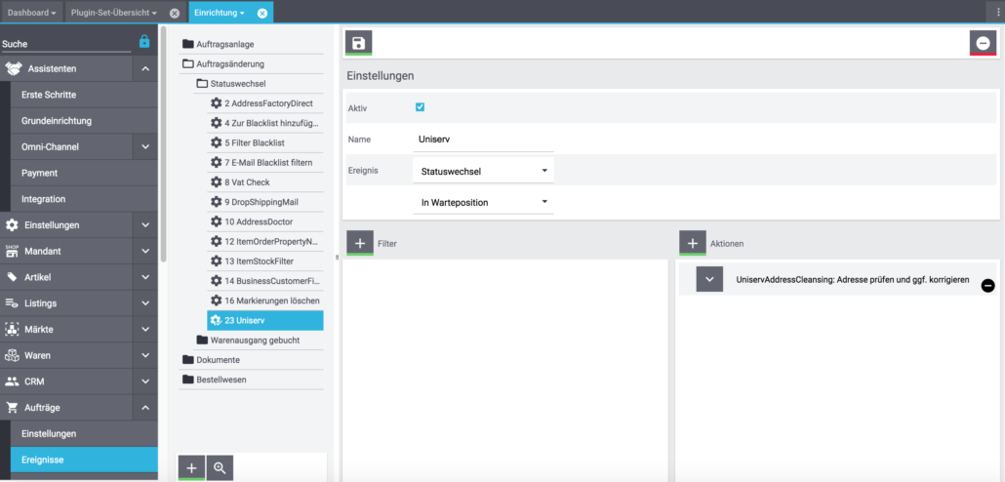The height and width of the screenshot is (482, 1005).
Task: Click the Waren boxes icon
Action: 12,355
